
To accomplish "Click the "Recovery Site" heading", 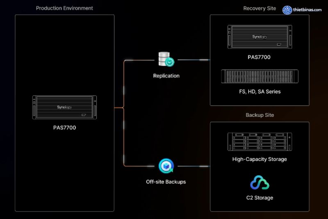I will tap(260, 8).
